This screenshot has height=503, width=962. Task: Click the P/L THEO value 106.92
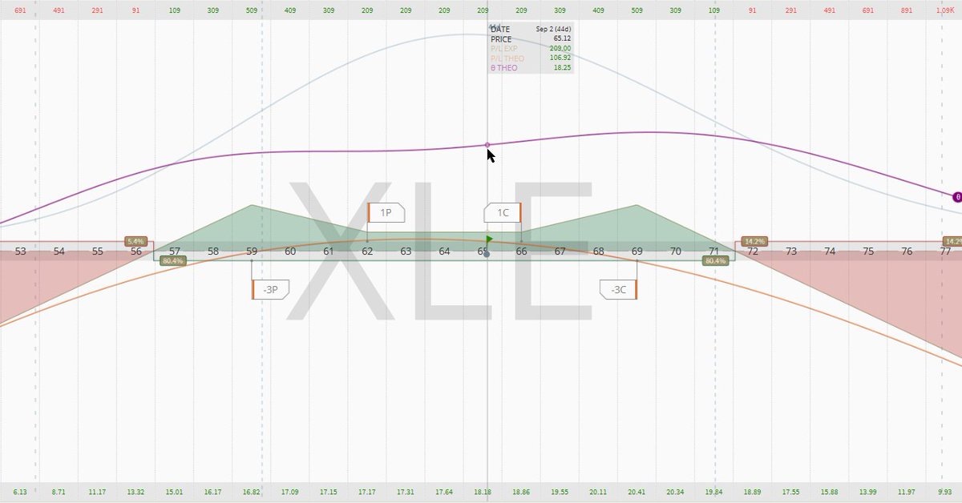559,58
